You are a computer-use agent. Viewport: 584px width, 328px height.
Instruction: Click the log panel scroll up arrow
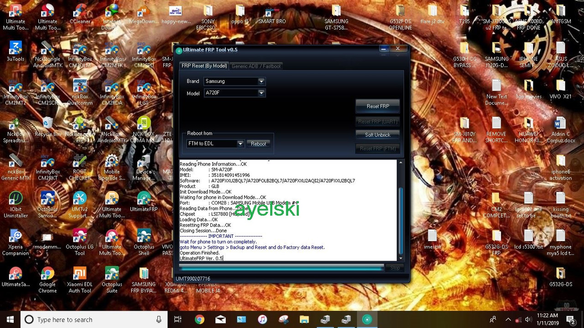click(401, 163)
